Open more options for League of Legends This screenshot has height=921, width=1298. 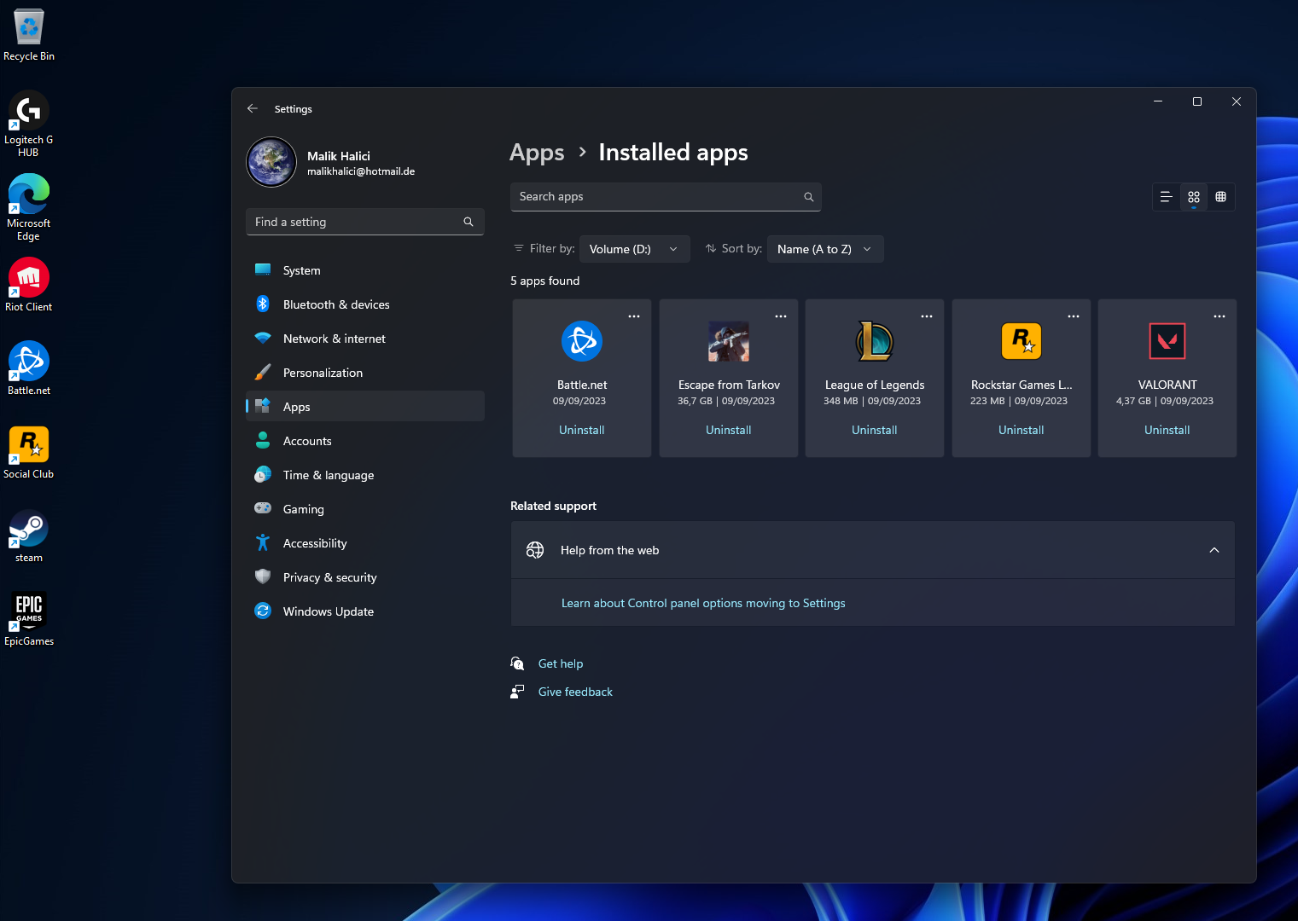click(927, 316)
